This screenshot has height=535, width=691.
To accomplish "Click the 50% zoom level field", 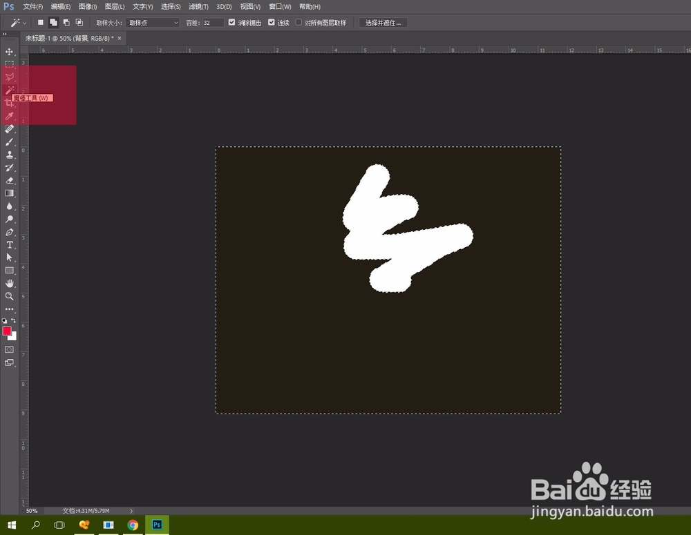I will (32, 511).
